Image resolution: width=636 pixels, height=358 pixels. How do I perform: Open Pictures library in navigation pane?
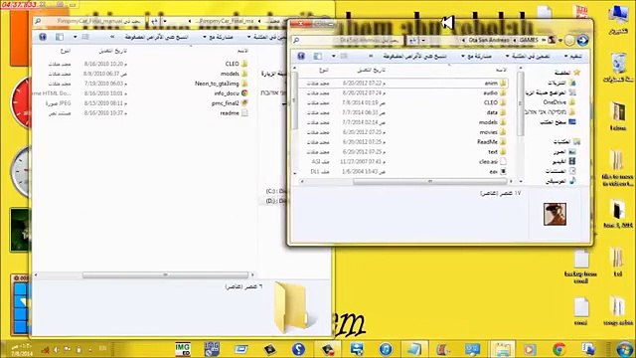pyautogui.click(x=564, y=151)
